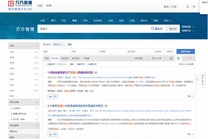Click the 结果中检索 button
208x139 pixels.
pos(185,52)
